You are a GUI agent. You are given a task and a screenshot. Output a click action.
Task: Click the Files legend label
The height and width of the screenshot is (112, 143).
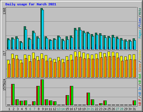(140, 22)
